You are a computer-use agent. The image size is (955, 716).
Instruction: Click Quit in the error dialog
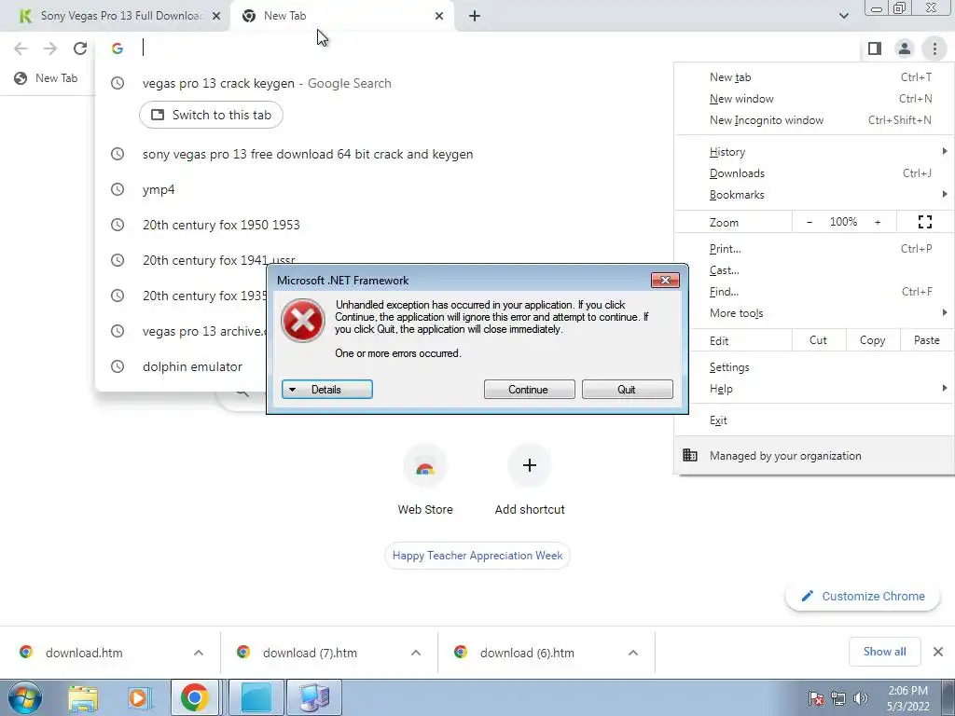(628, 390)
